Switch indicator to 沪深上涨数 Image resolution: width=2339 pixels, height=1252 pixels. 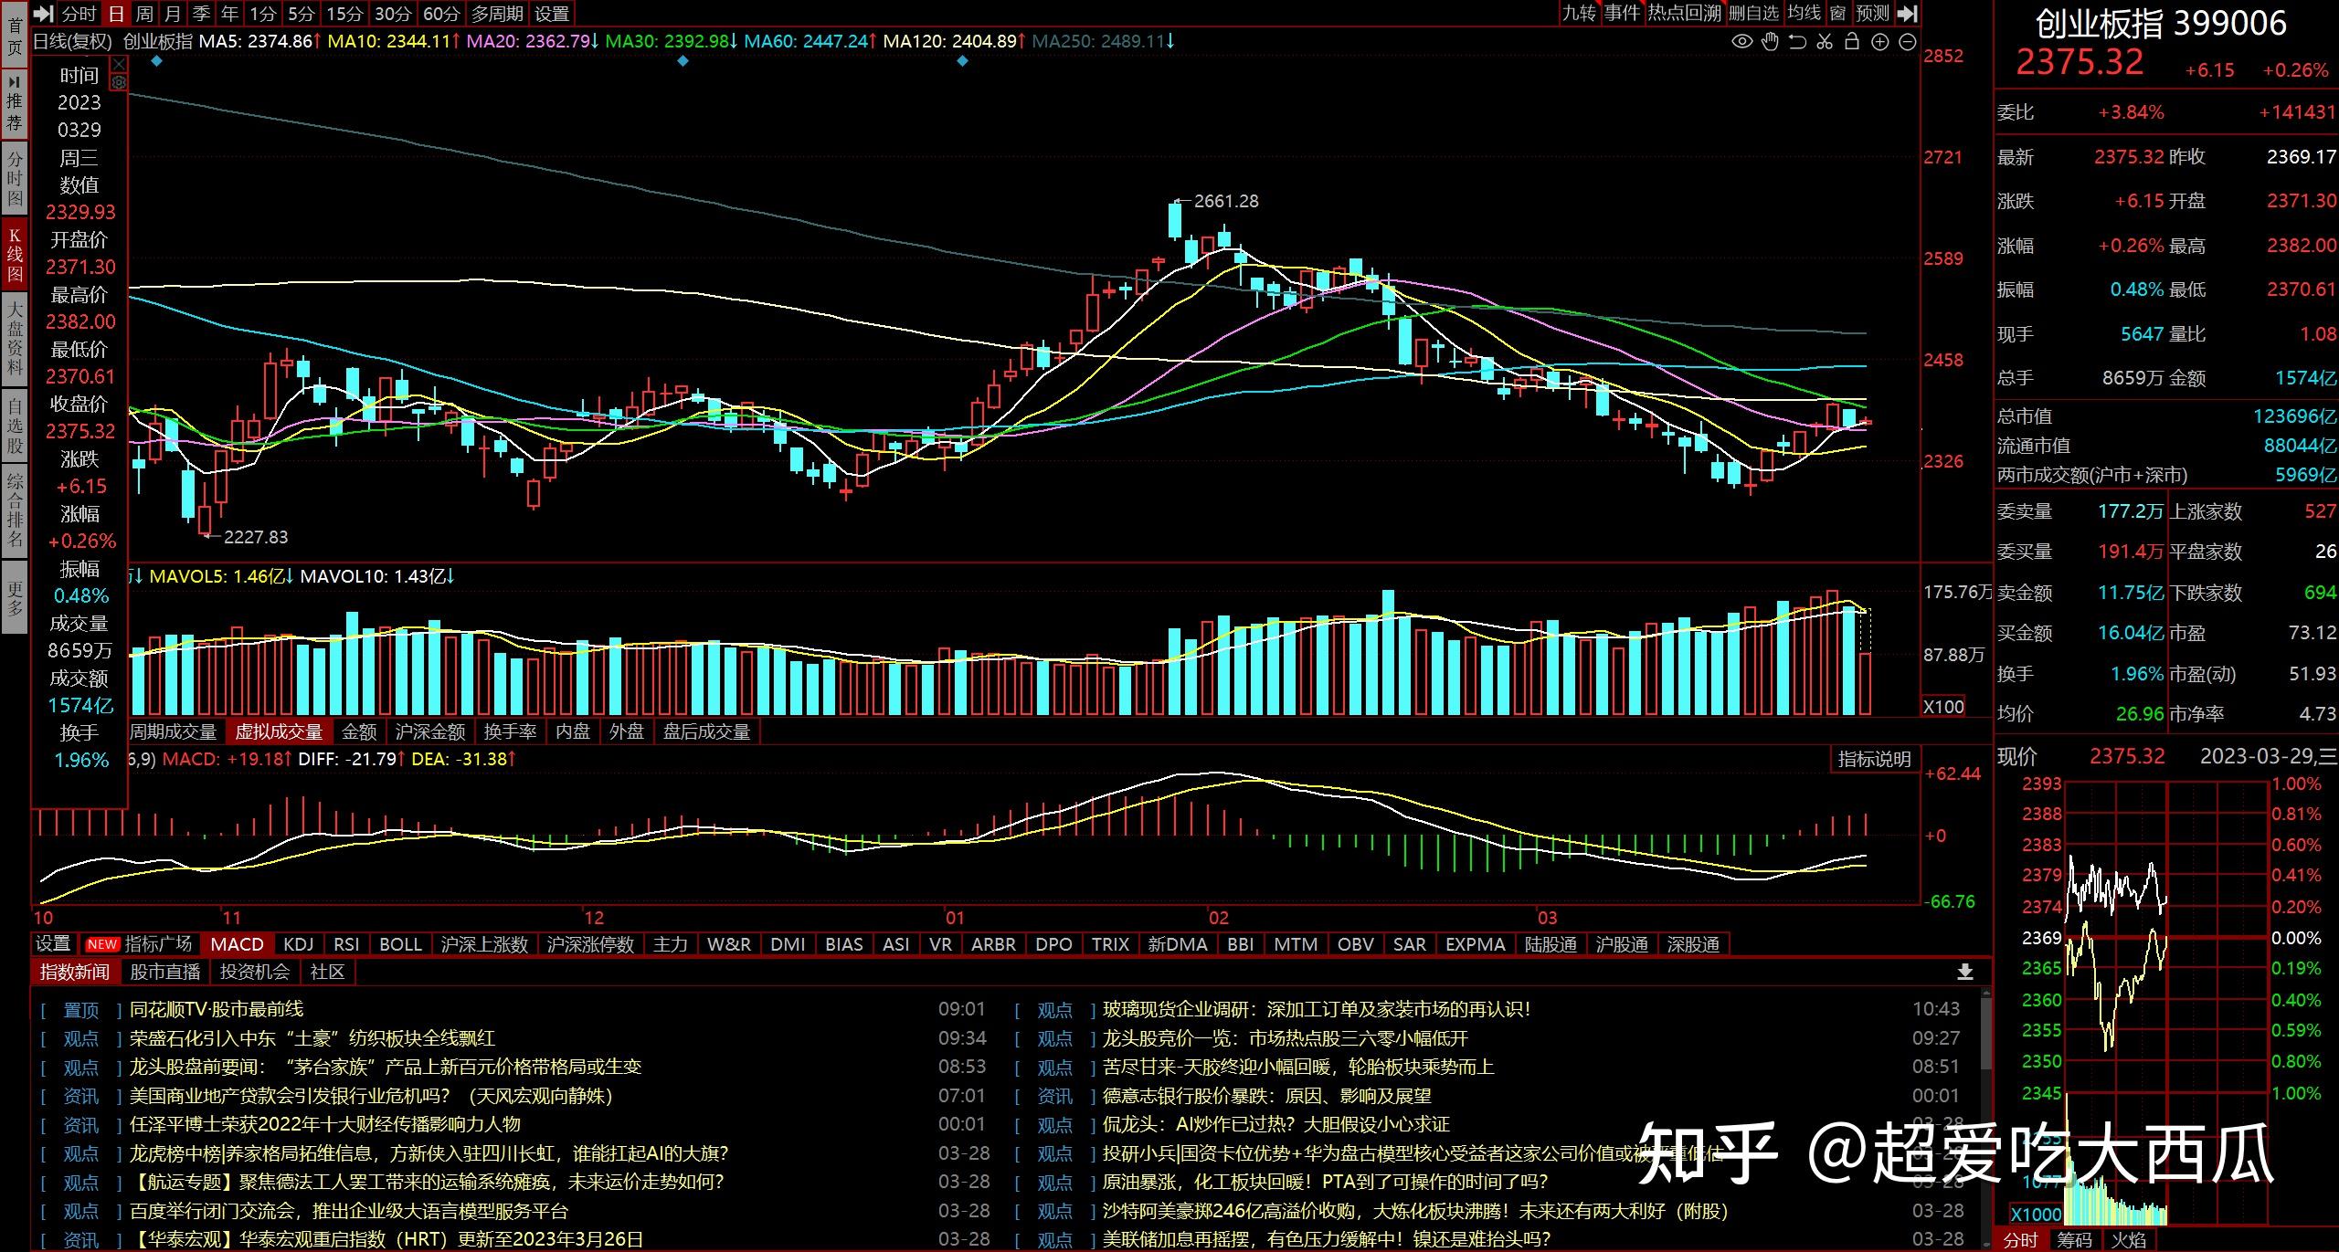coord(485,944)
